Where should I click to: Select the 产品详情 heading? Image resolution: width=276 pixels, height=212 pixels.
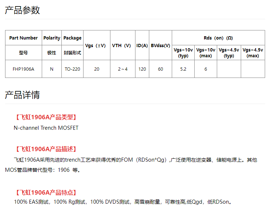23,95
